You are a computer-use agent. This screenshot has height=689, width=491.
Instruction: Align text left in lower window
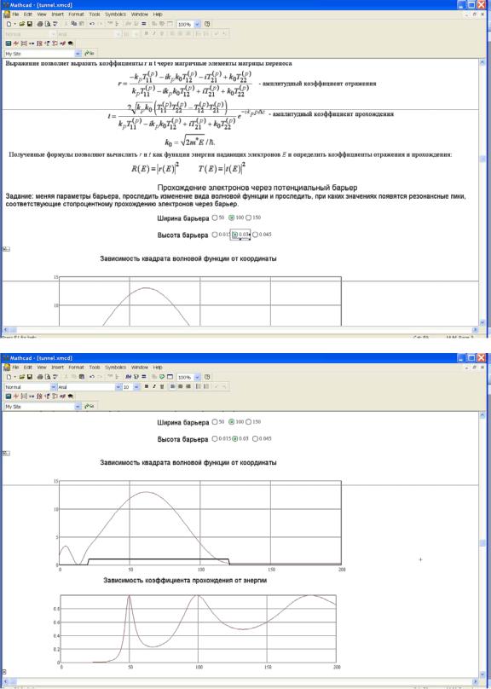[x=172, y=386]
